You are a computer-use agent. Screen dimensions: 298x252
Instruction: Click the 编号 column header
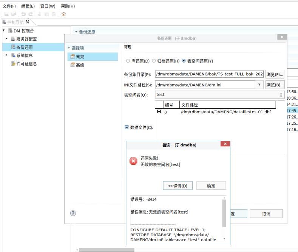click(x=171, y=104)
